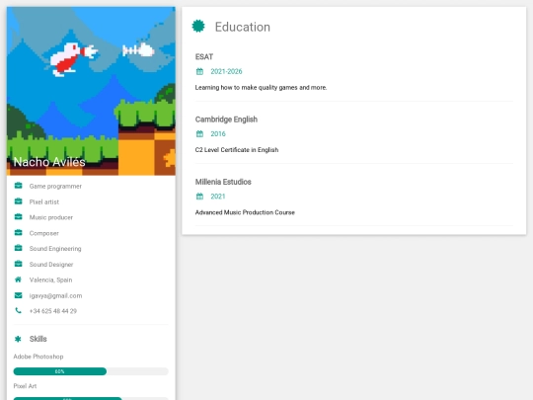Click the asterisk icon beside Skills
Image resolution: width=533 pixels, height=400 pixels.
18,339
